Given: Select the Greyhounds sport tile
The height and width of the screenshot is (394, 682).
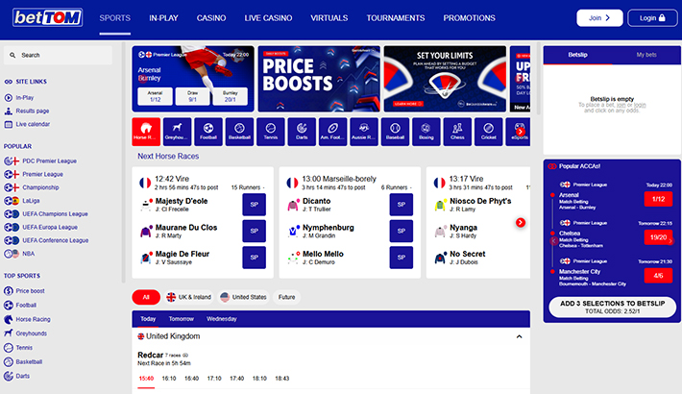Looking at the screenshot, I should click(177, 132).
